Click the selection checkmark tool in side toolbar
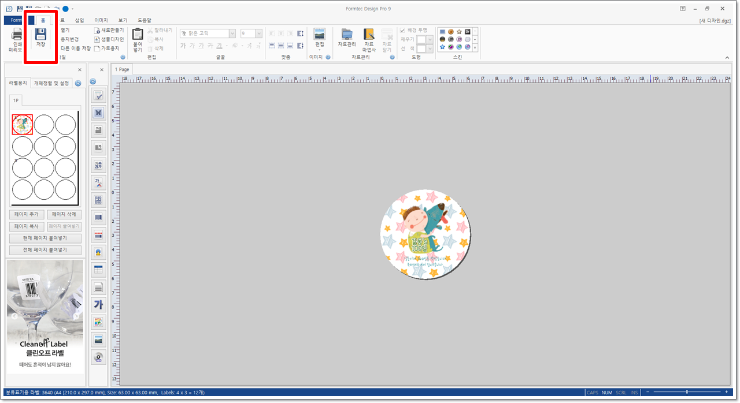The image size is (740, 403). (x=98, y=96)
